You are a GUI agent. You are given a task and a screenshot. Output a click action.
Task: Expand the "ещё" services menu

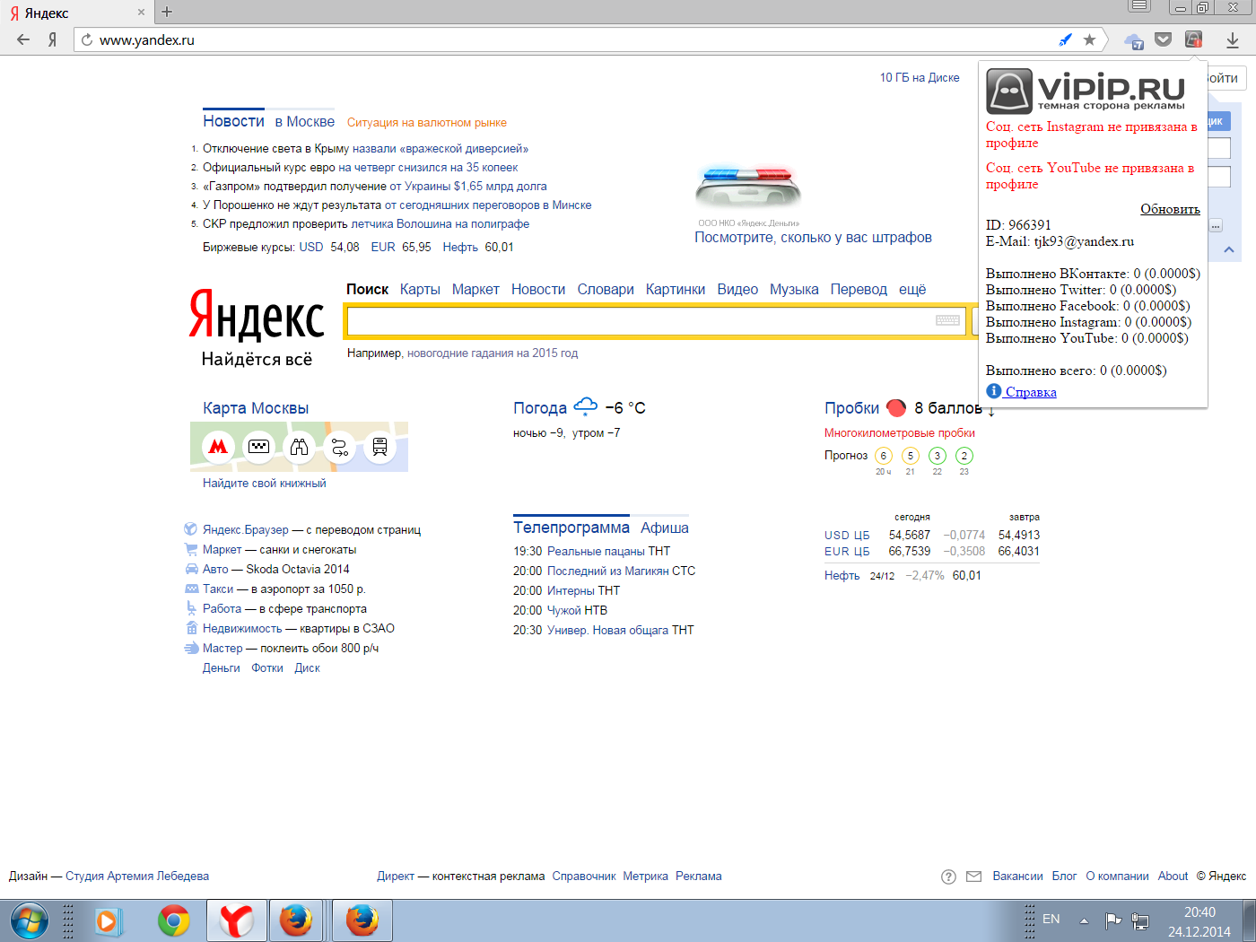pyautogui.click(x=912, y=289)
